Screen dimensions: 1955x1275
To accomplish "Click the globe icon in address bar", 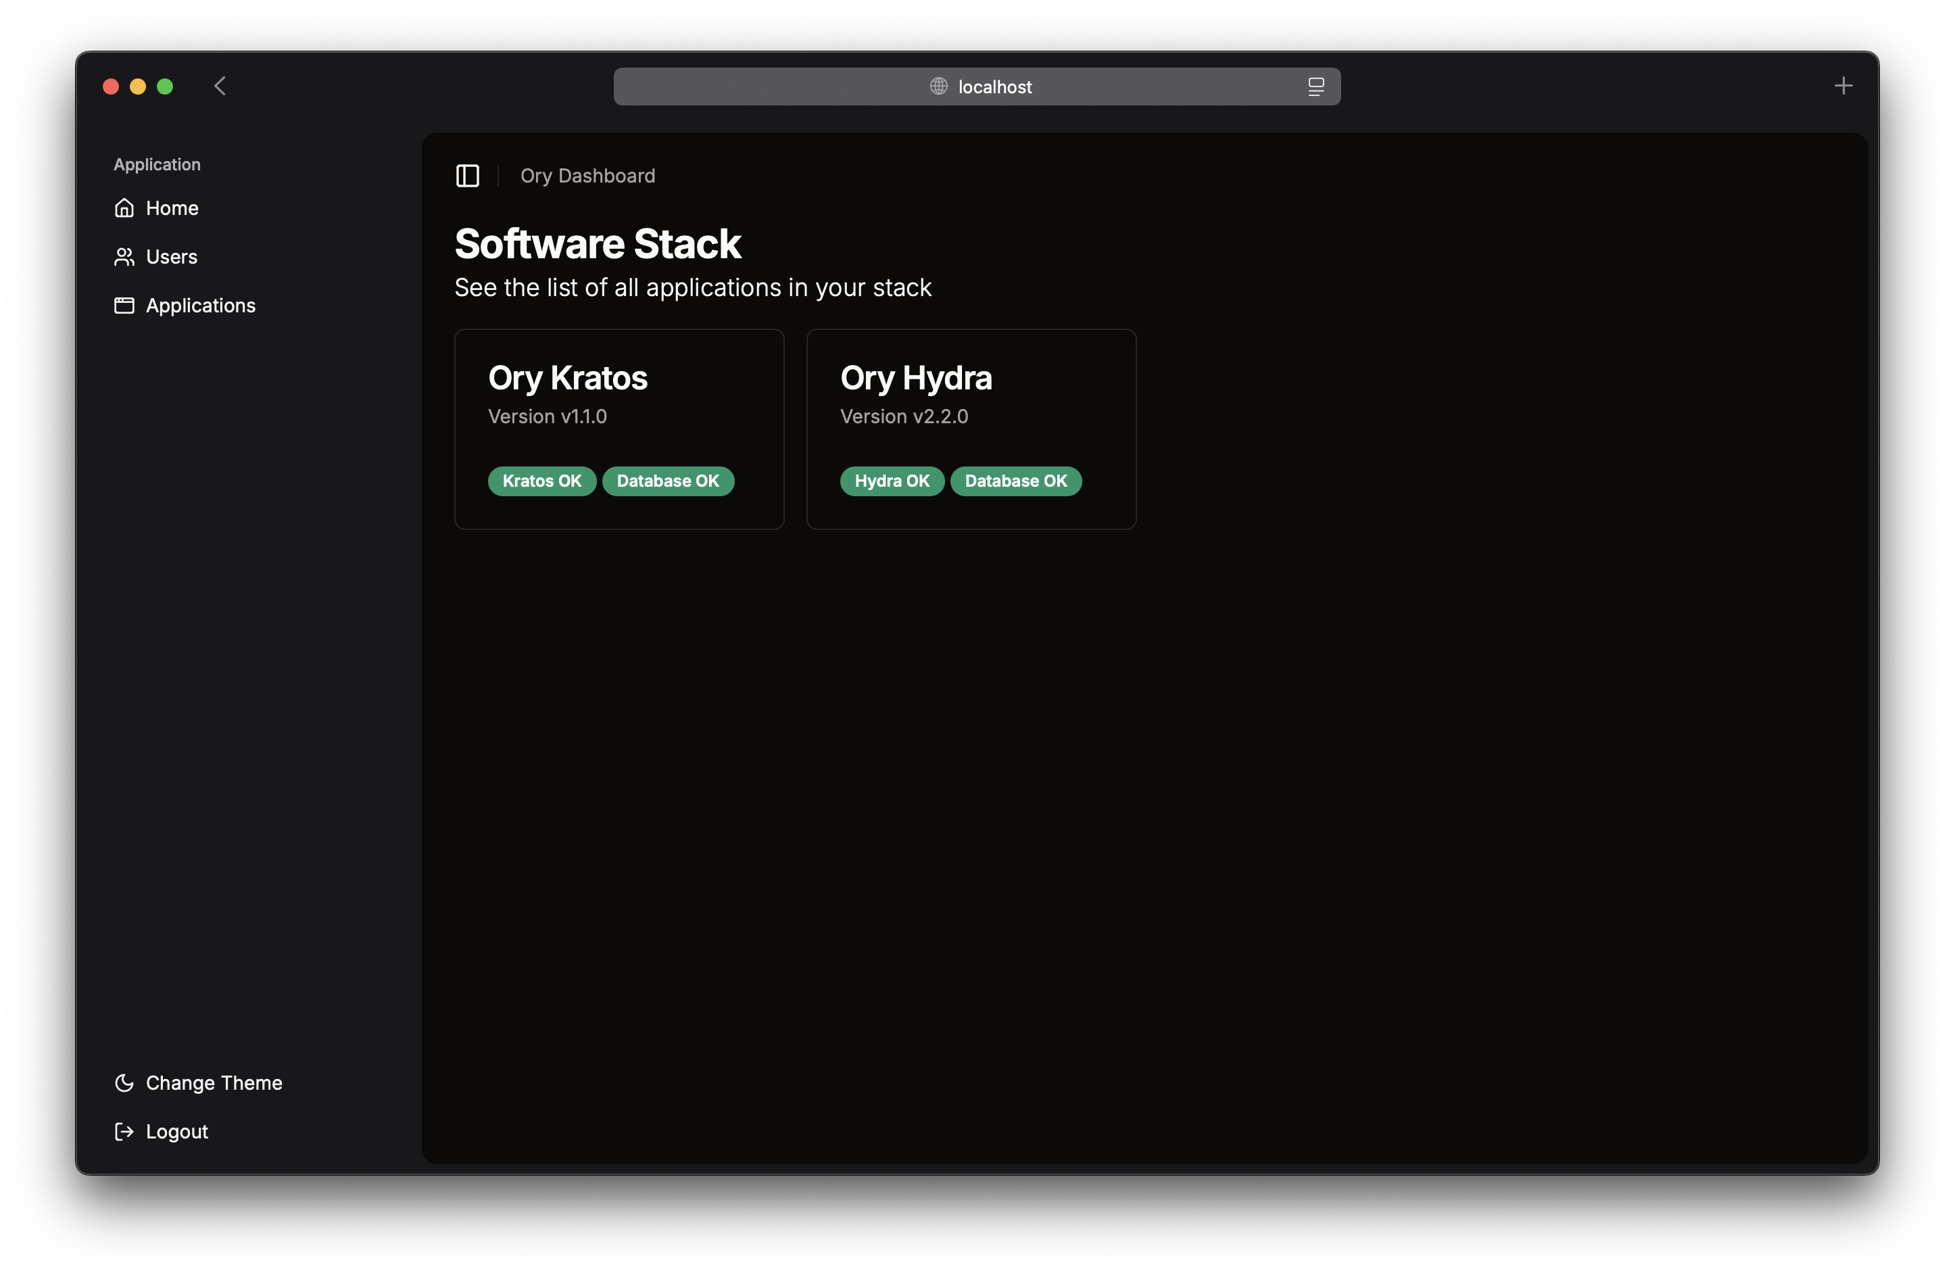I will pos(938,87).
